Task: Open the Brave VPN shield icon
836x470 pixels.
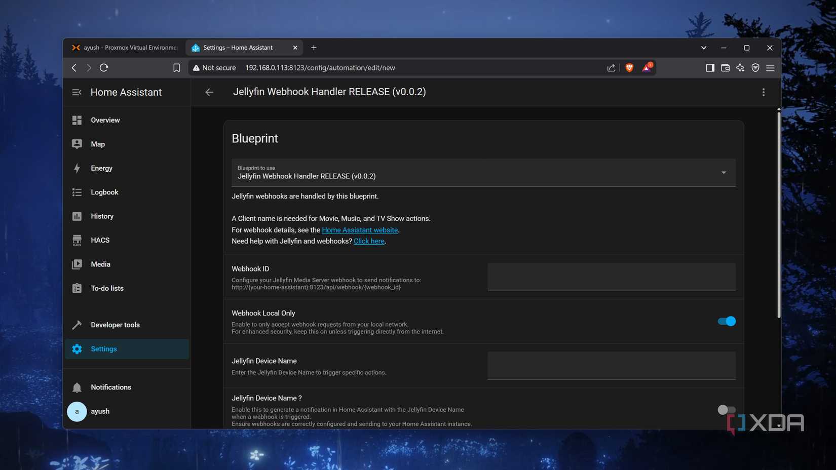Action: pyautogui.click(x=755, y=68)
